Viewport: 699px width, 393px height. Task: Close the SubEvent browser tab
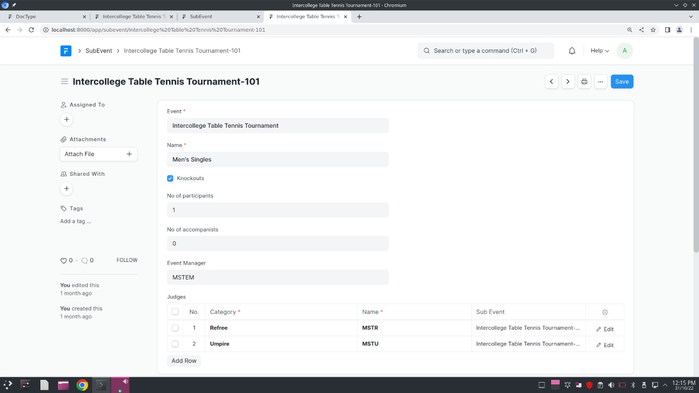pos(258,16)
